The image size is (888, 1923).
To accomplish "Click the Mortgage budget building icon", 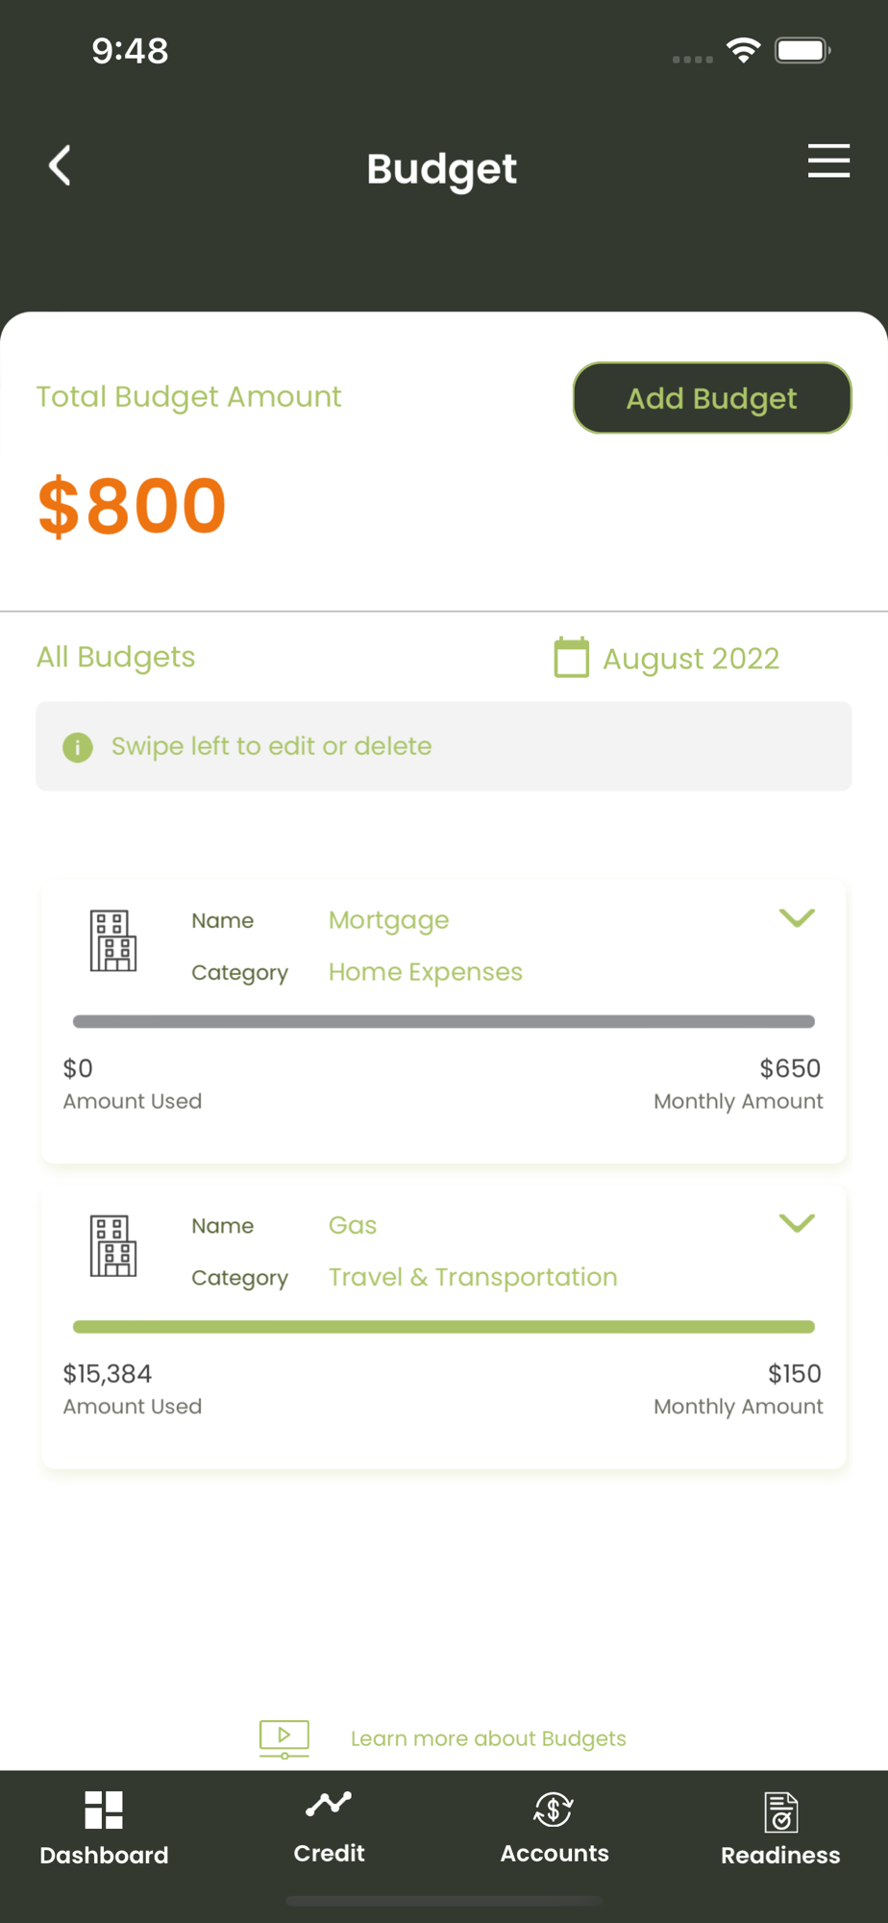I will (113, 941).
